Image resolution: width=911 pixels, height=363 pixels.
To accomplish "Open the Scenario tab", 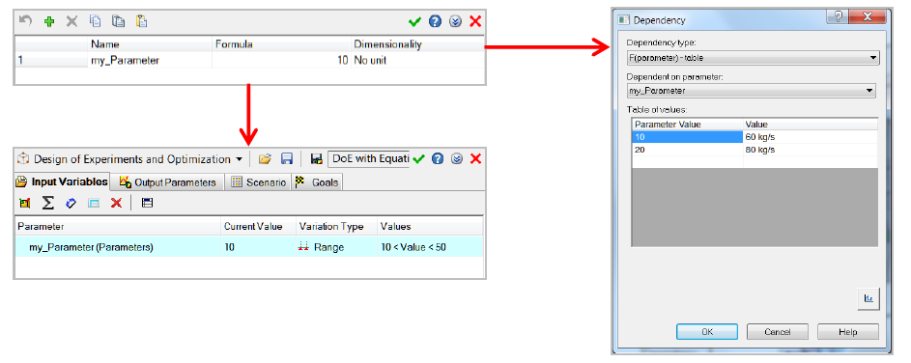I will point(259,181).
